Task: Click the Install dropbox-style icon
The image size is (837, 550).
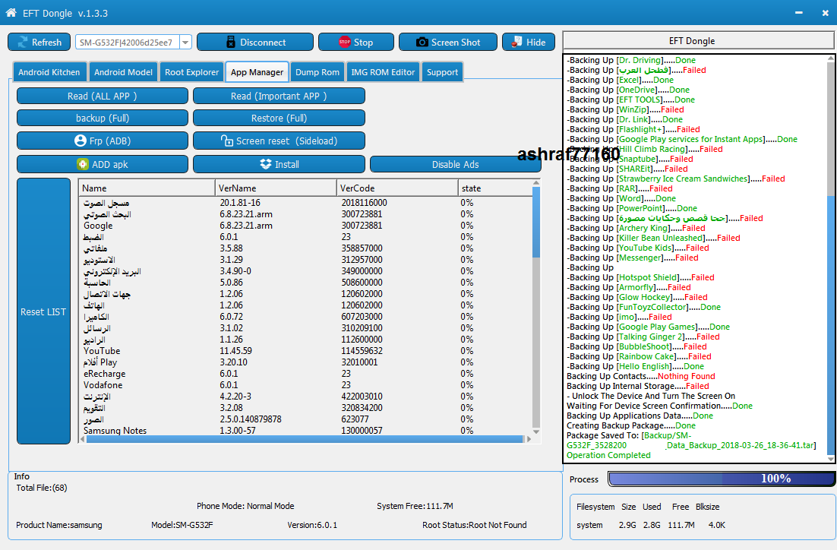Action: point(266,164)
